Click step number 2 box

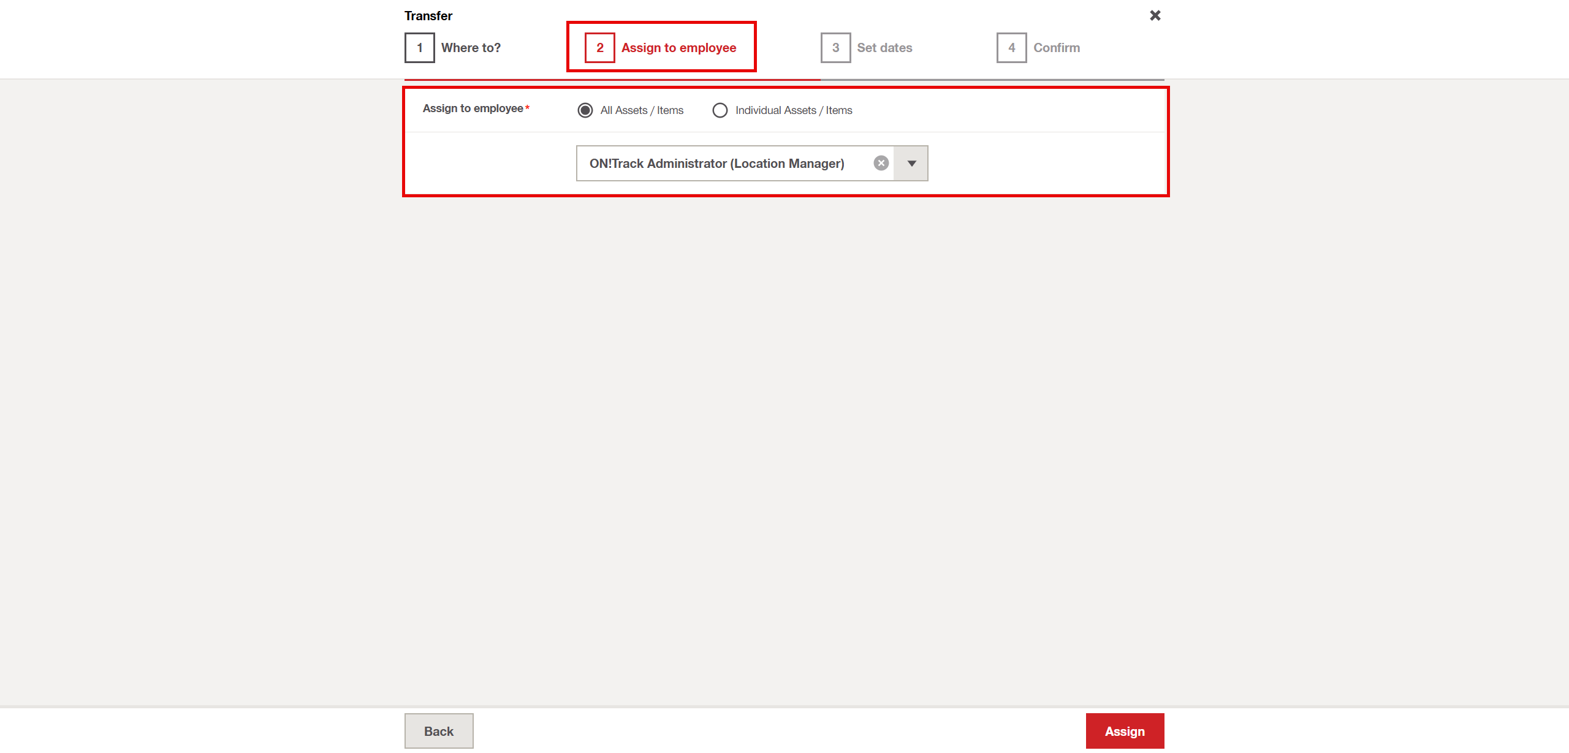(x=599, y=48)
